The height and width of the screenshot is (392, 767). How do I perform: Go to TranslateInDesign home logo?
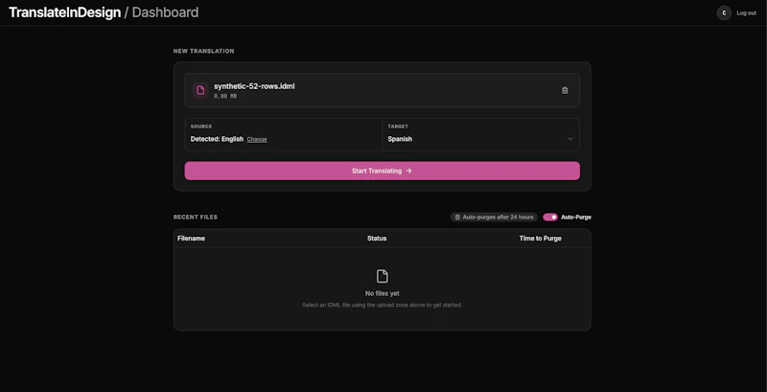coord(64,12)
